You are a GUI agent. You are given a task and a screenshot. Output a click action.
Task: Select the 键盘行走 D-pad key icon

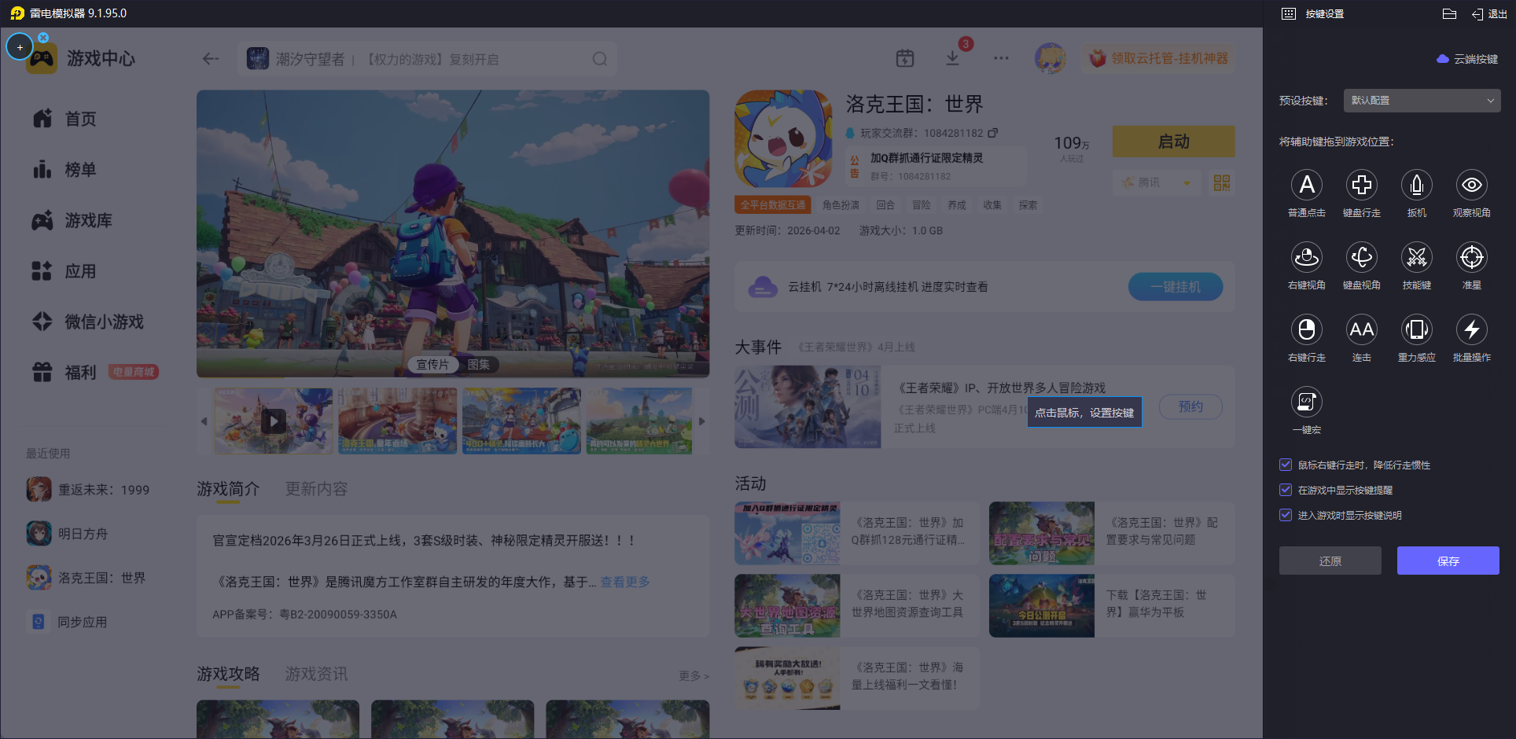(x=1361, y=186)
